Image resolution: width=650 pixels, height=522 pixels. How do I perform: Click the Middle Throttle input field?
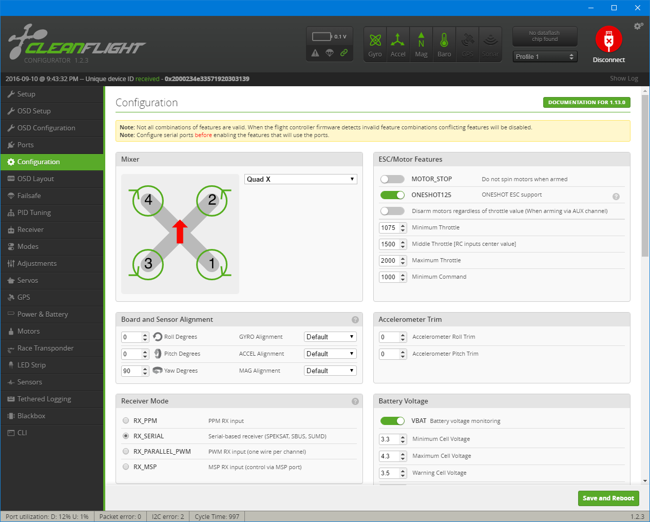[x=393, y=244]
